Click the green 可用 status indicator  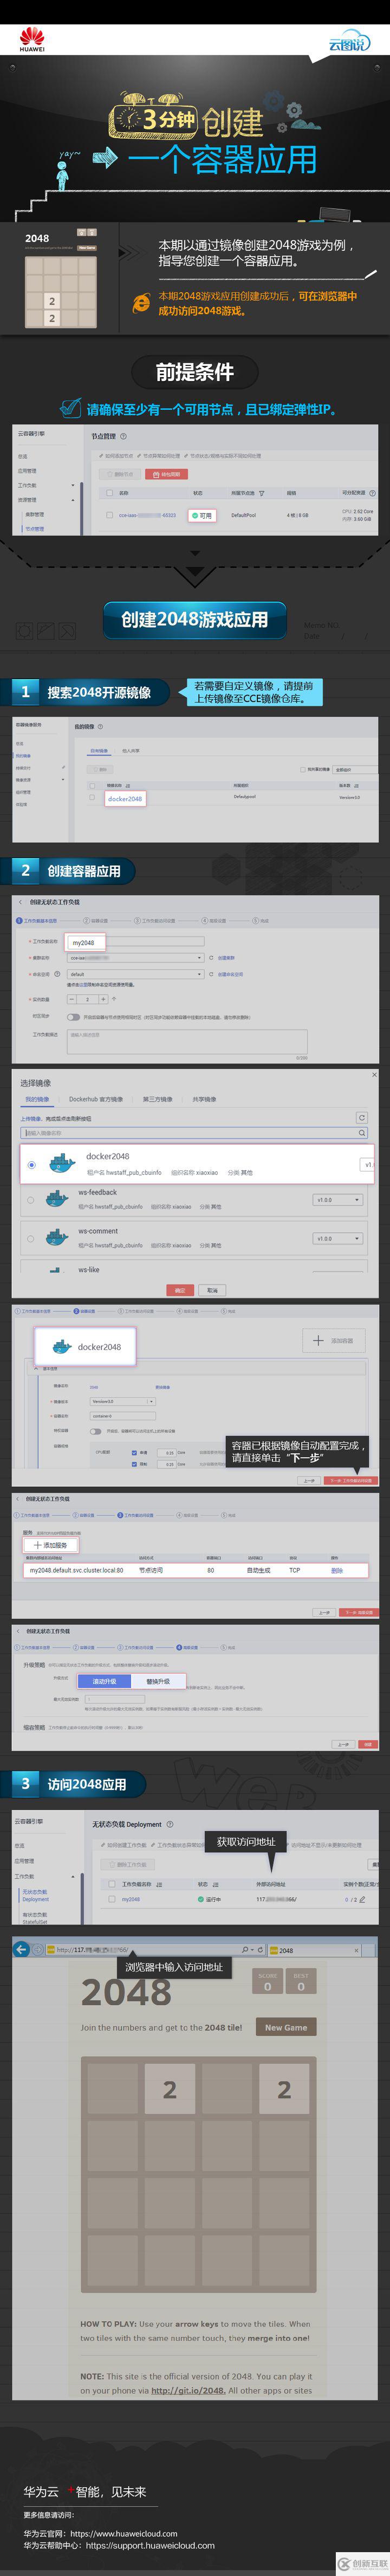(203, 515)
